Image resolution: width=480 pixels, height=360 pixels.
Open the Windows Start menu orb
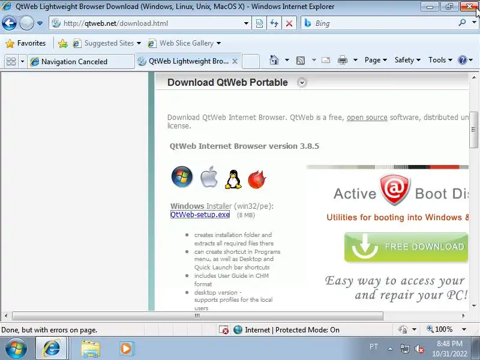tap(16, 349)
